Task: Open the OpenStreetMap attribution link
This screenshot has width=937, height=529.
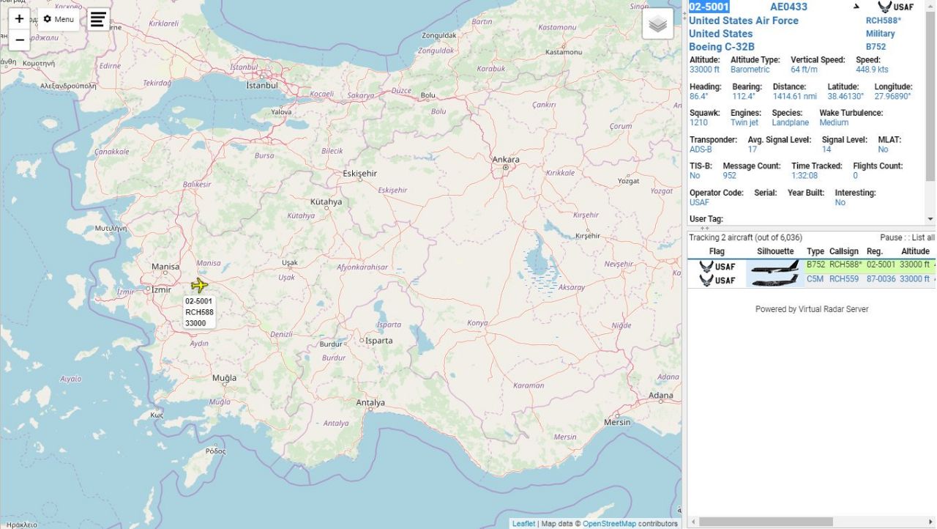Action: pyautogui.click(x=609, y=524)
